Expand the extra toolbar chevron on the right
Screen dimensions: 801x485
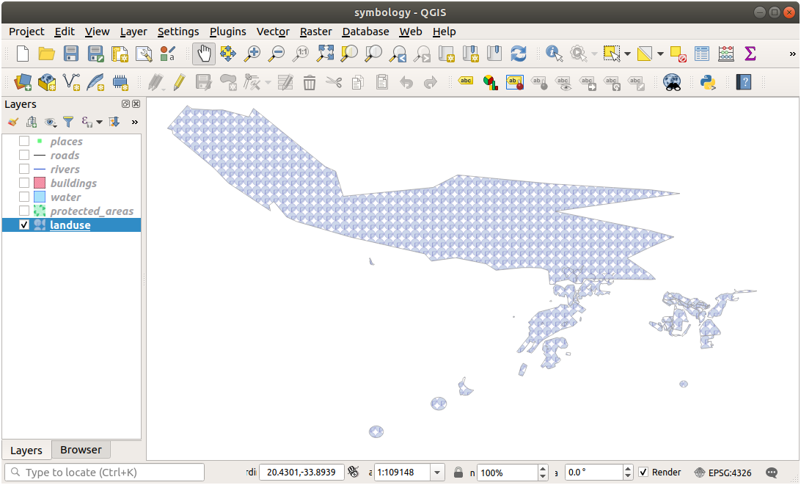791,53
